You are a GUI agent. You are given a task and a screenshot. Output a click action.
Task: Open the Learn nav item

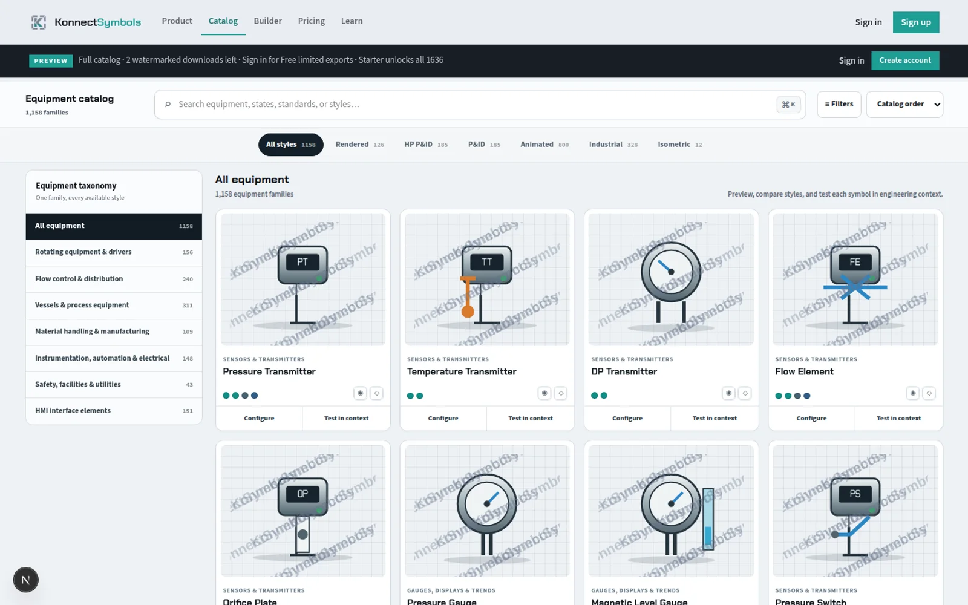[352, 21]
